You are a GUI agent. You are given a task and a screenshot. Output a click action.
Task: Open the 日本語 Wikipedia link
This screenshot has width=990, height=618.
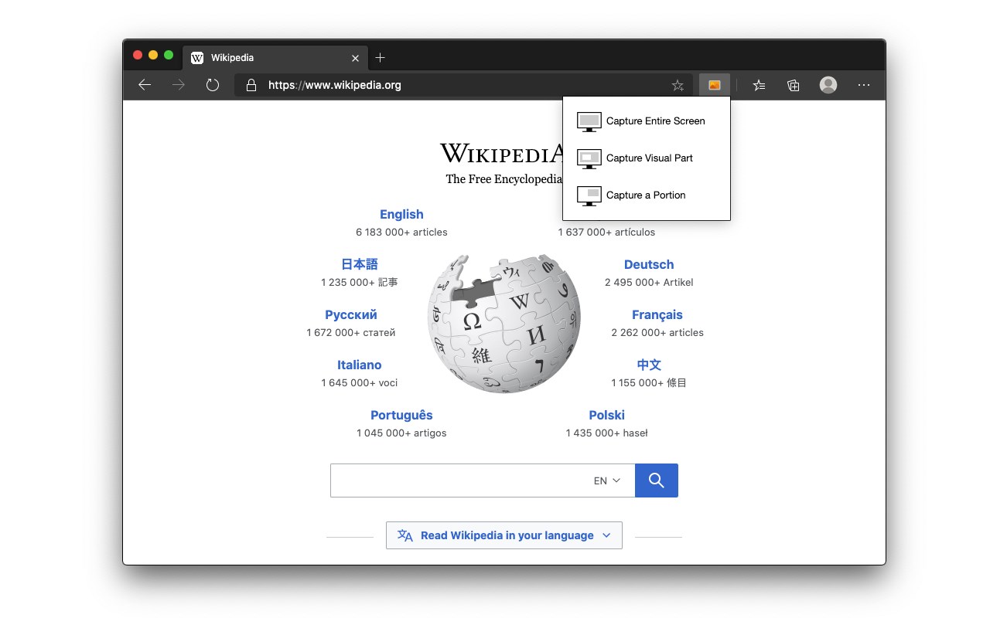[x=360, y=264]
